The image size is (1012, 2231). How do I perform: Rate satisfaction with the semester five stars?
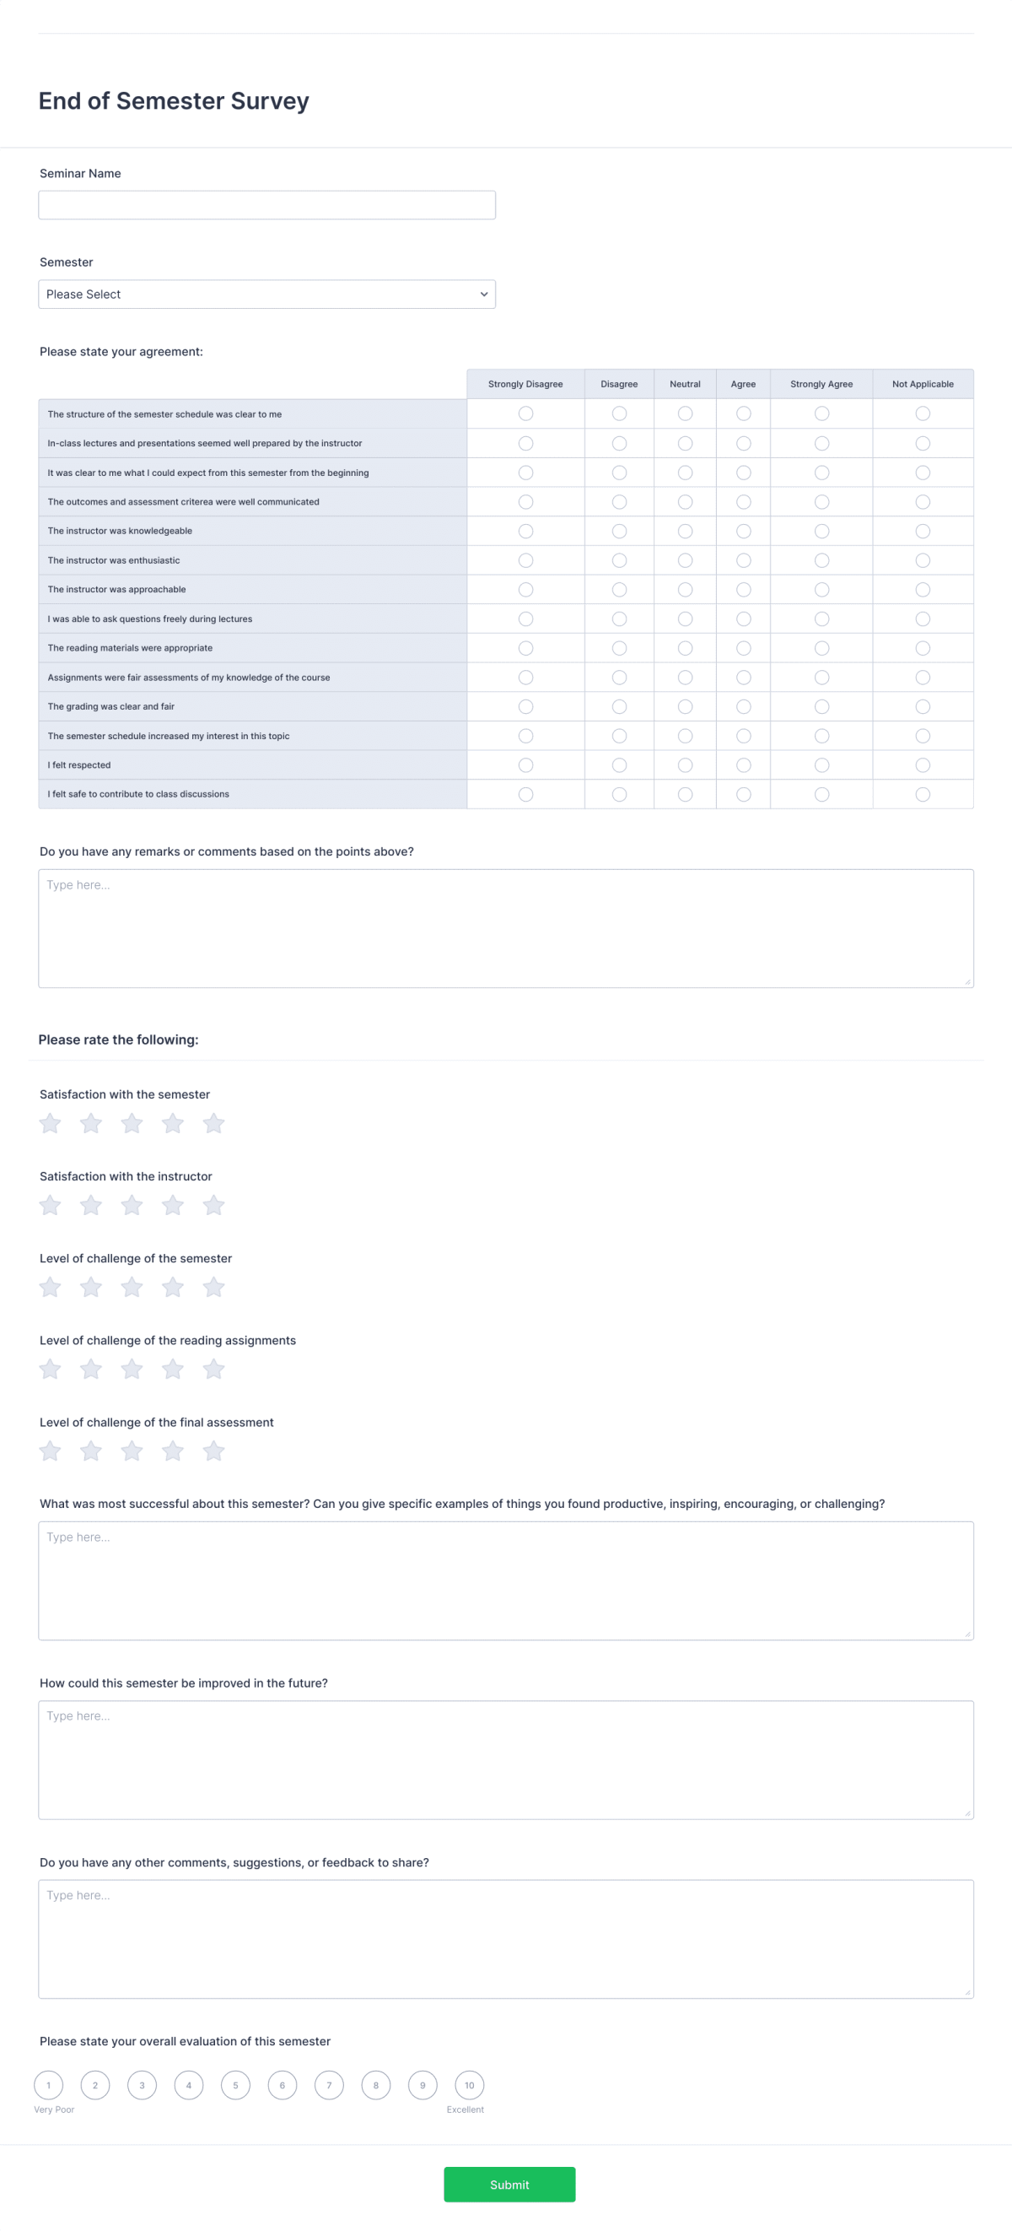click(x=213, y=1122)
